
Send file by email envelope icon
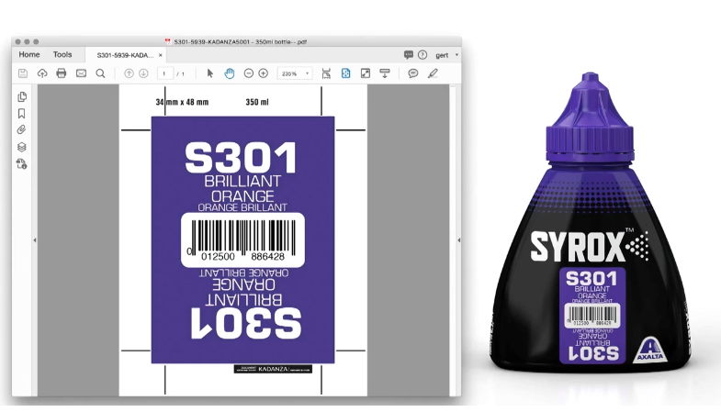pyautogui.click(x=81, y=73)
